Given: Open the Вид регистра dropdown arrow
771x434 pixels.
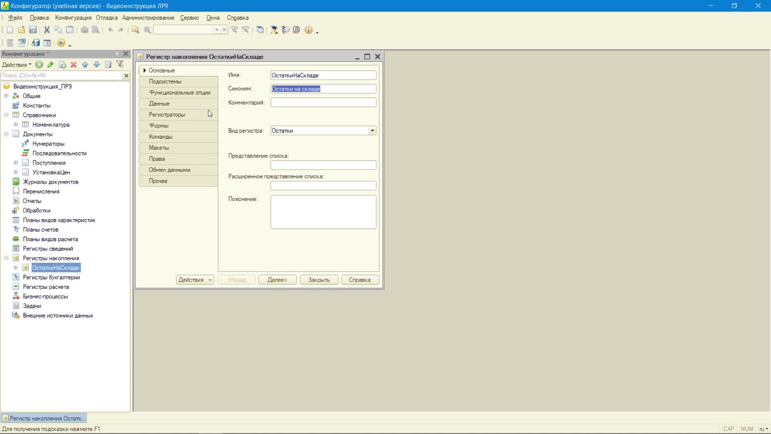Looking at the screenshot, I should tap(372, 131).
